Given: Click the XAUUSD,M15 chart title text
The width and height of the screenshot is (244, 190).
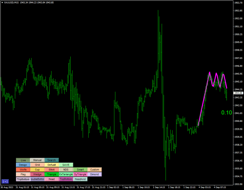Looking at the screenshot, I should [x=11, y=2].
